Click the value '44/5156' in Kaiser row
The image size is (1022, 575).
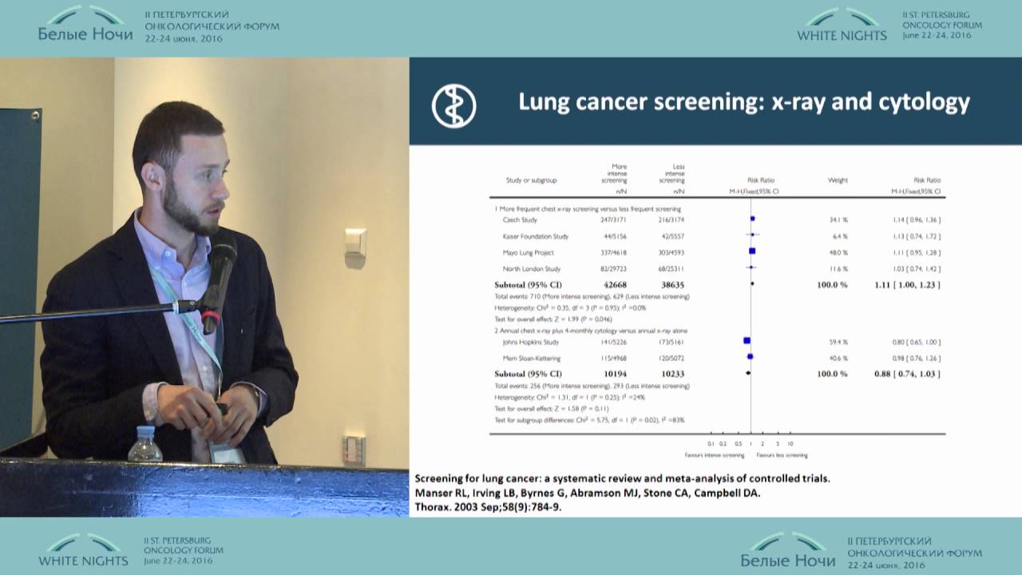pos(616,236)
